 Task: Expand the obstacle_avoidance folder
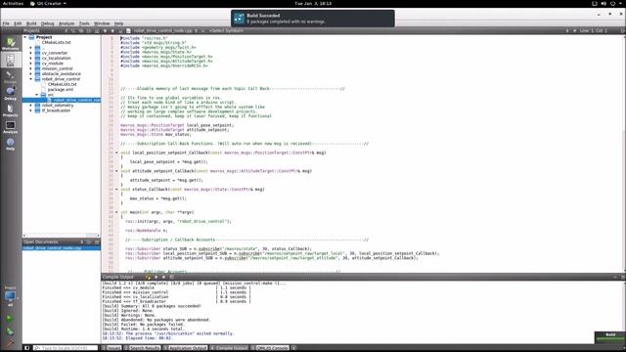(30, 73)
